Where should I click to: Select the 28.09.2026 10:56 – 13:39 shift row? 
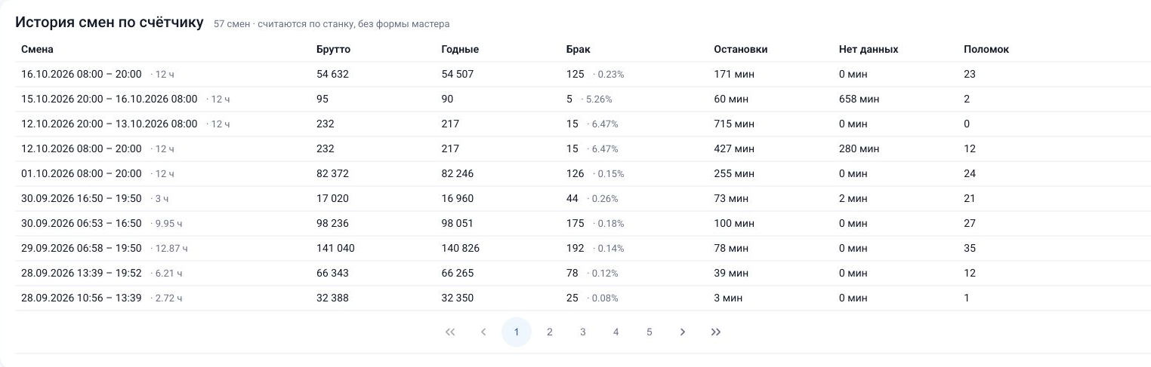(x=582, y=298)
